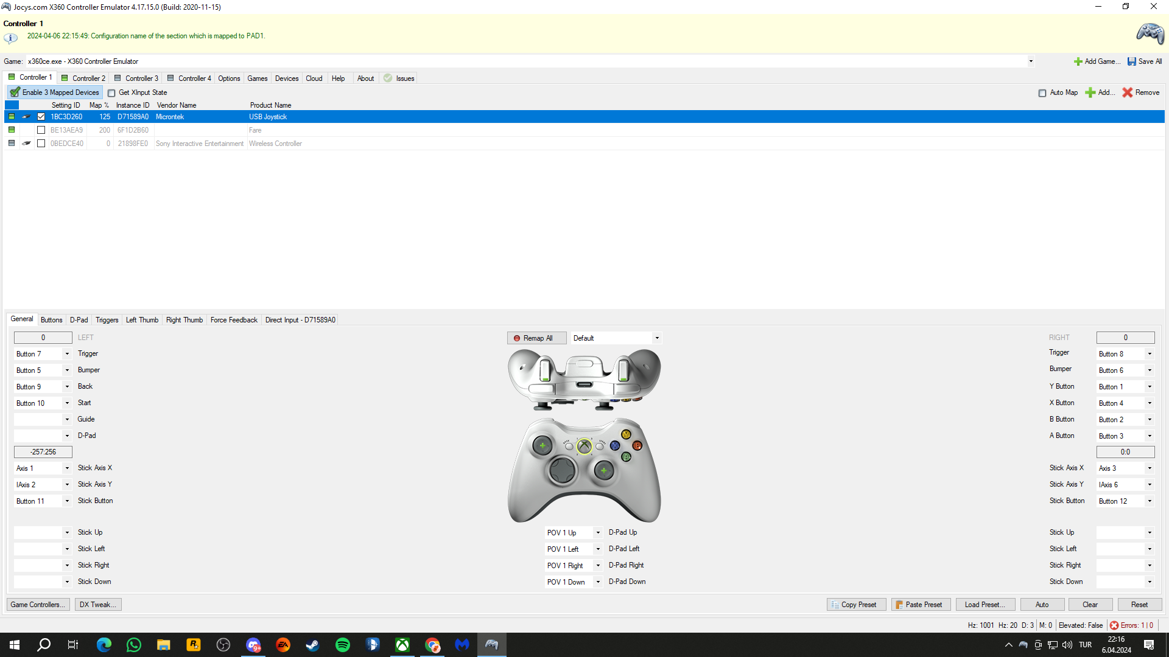Viewport: 1169px width, 657px height.
Task: Check the BE13AEA9 device row checkbox
Action: pos(41,130)
